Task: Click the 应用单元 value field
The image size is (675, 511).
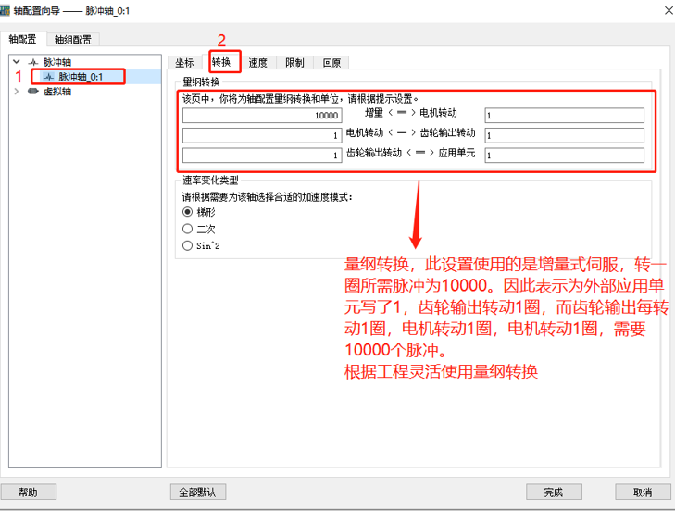Action: click(x=565, y=155)
